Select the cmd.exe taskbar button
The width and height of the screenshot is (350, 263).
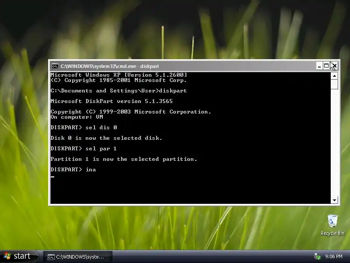point(78,257)
